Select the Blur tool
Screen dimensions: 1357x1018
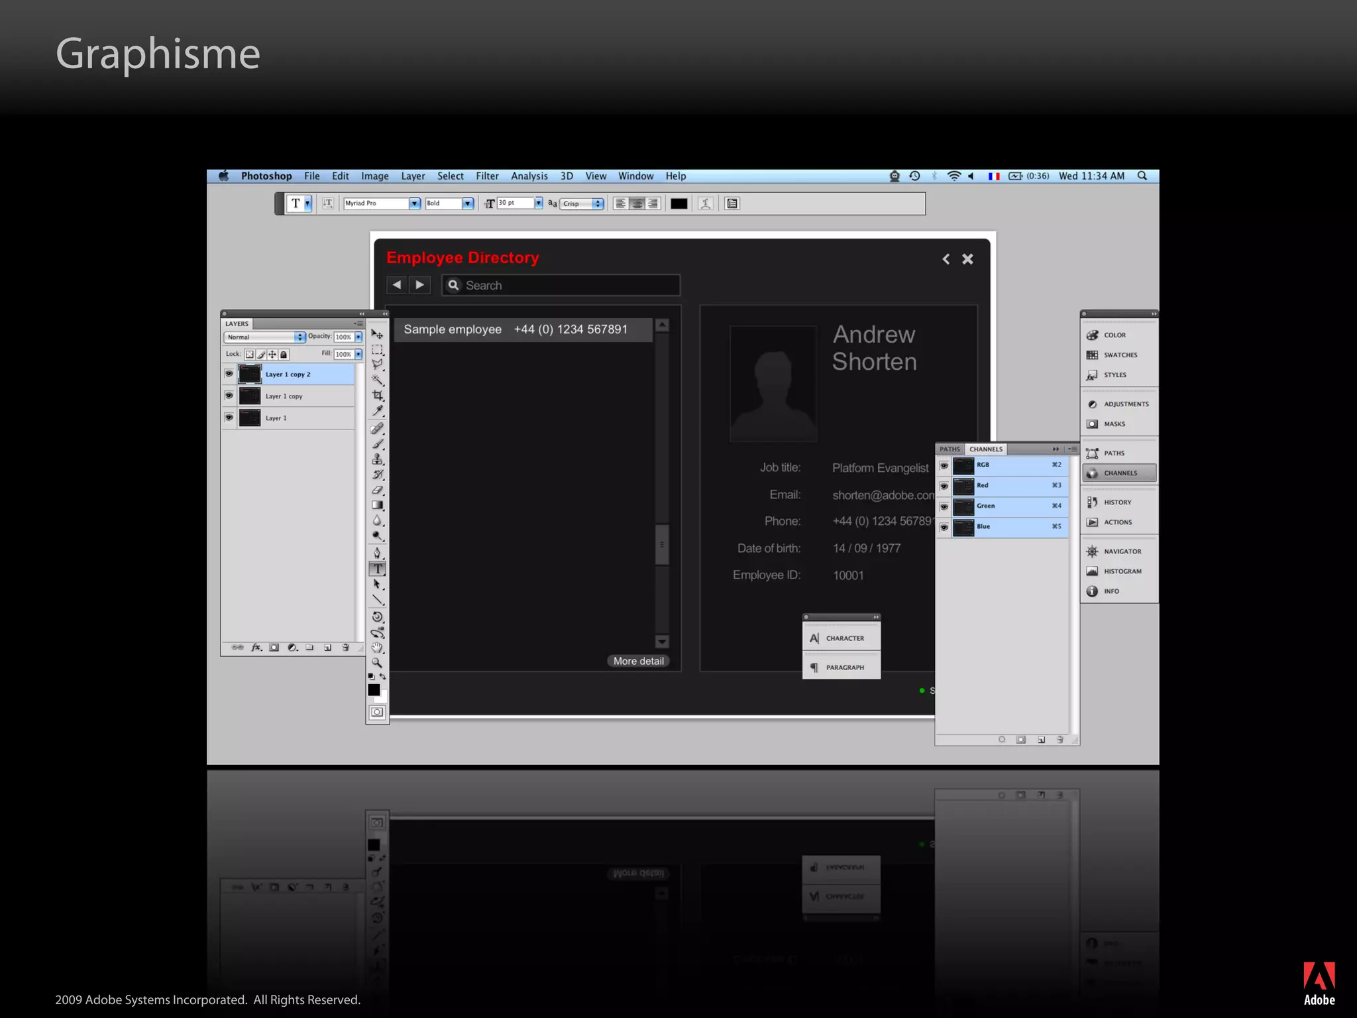click(x=377, y=521)
